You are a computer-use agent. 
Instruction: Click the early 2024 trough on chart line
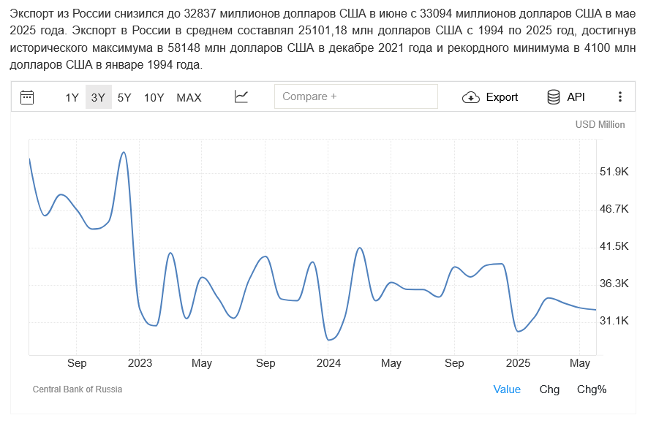[x=329, y=340]
